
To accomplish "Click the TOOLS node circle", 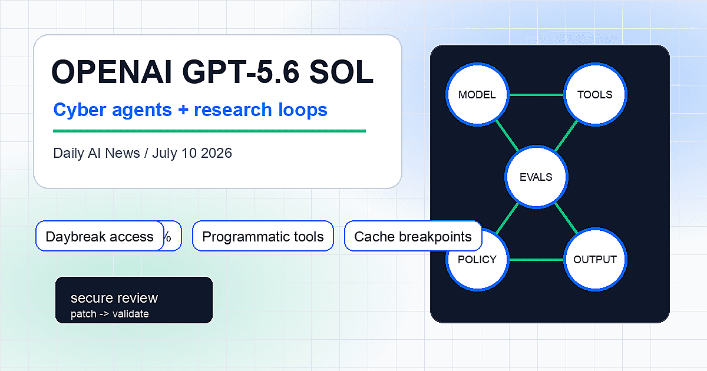I will (x=595, y=95).
